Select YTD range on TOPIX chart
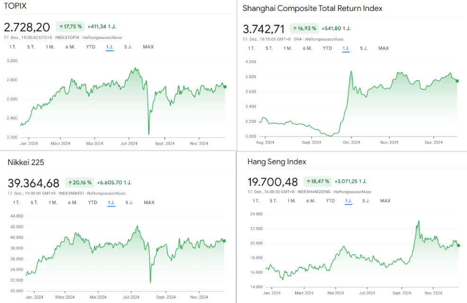 90,47
